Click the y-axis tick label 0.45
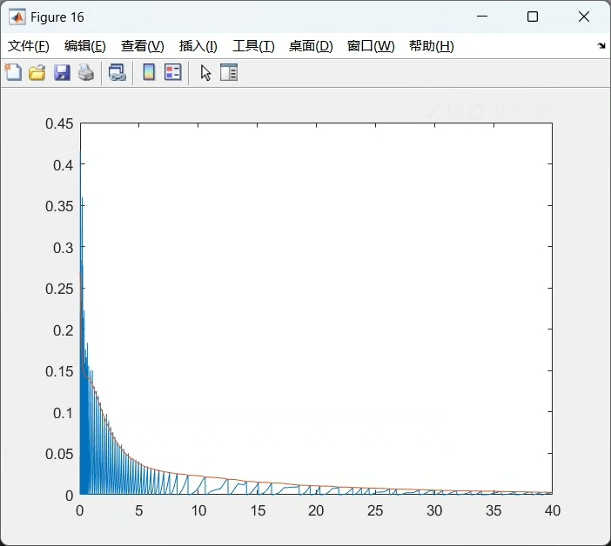This screenshot has width=611, height=546. tap(59, 123)
